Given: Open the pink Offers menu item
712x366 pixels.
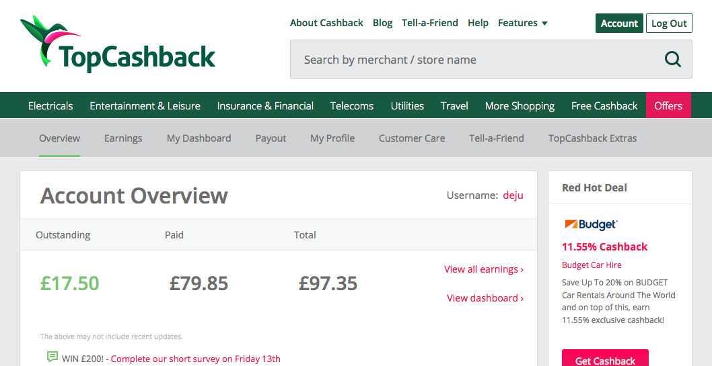Looking at the screenshot, I should pyautogui.click(x=668, y=105).
